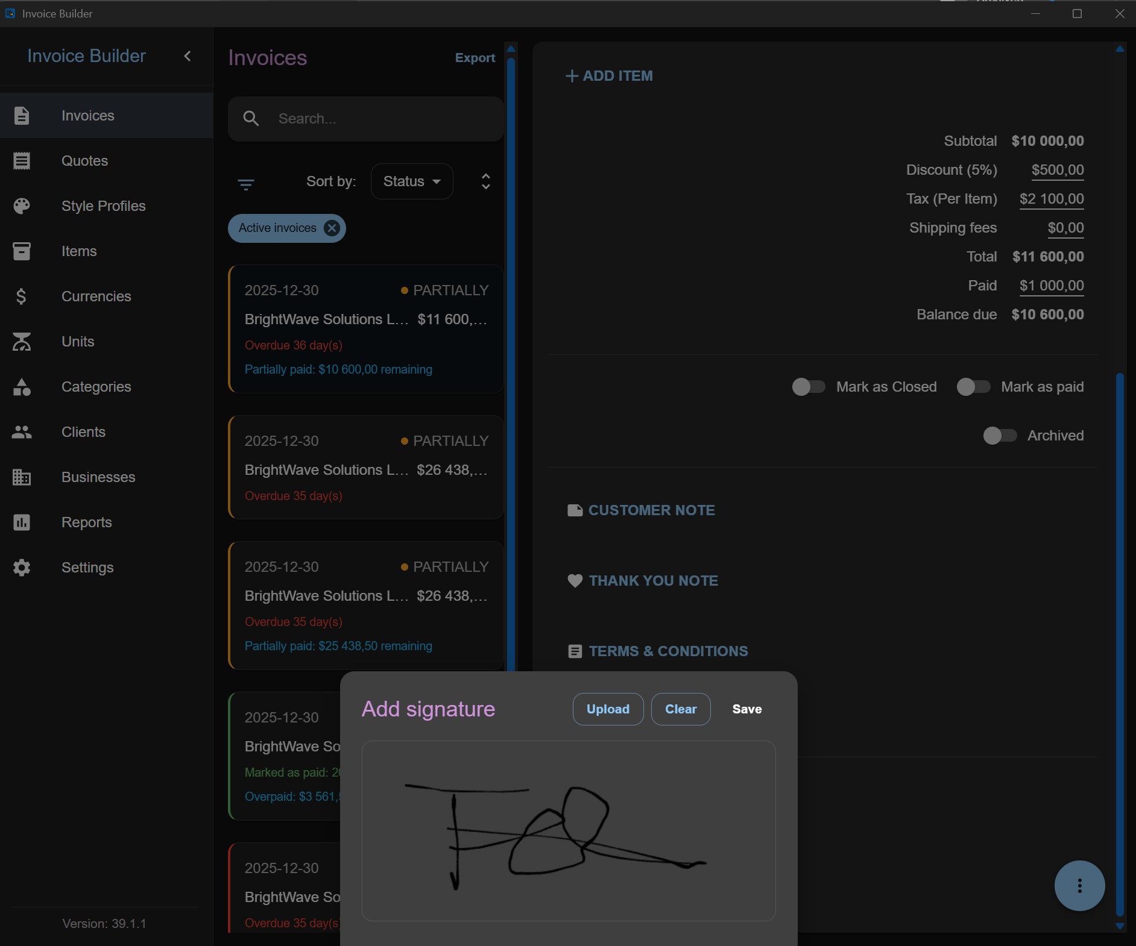The width and height of the screenshot is (1136, 946).
Task: Collapse the sidebar with the chevron icon
Action: 188,56
